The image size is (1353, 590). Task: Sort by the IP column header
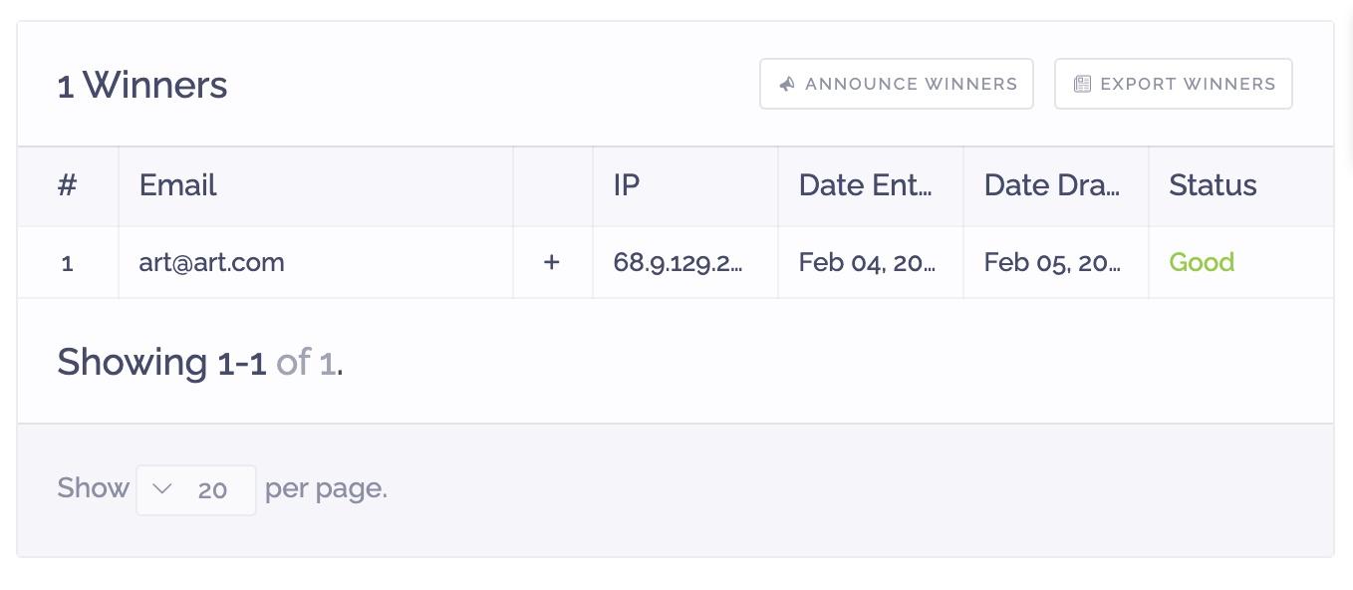627,185
